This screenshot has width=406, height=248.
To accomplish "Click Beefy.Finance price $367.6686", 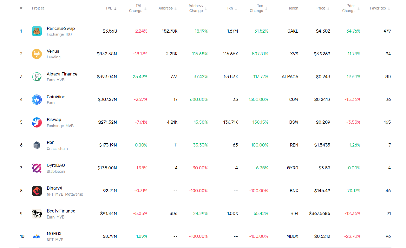I will tap(319, 214).
